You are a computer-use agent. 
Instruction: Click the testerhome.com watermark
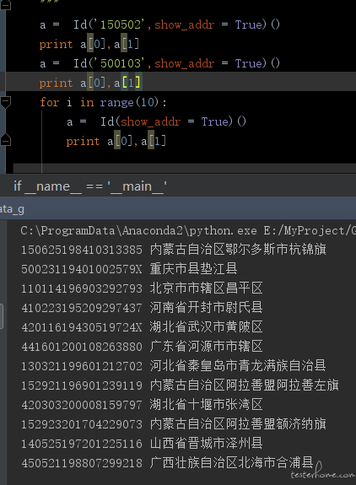click(322, 473)
